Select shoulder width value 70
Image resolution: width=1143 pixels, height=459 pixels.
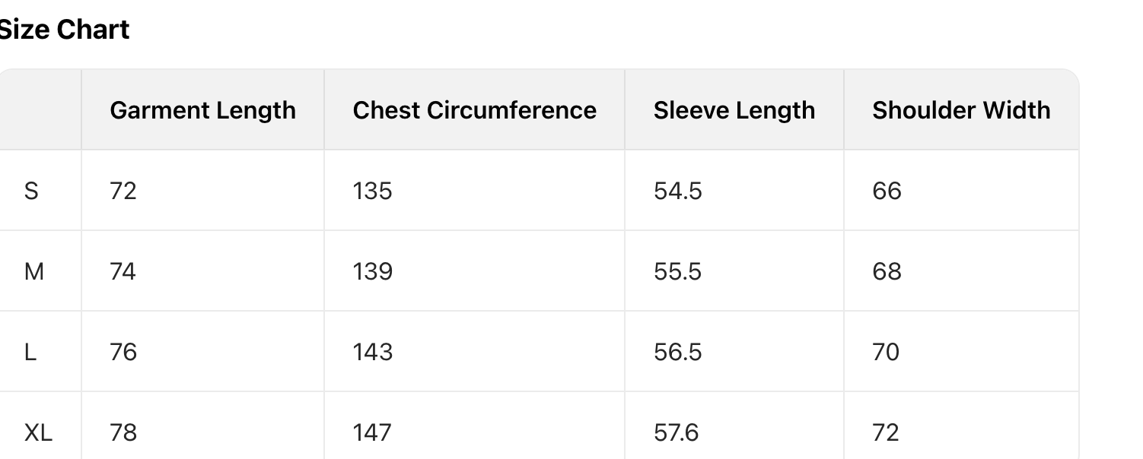(x=886, y=352)
